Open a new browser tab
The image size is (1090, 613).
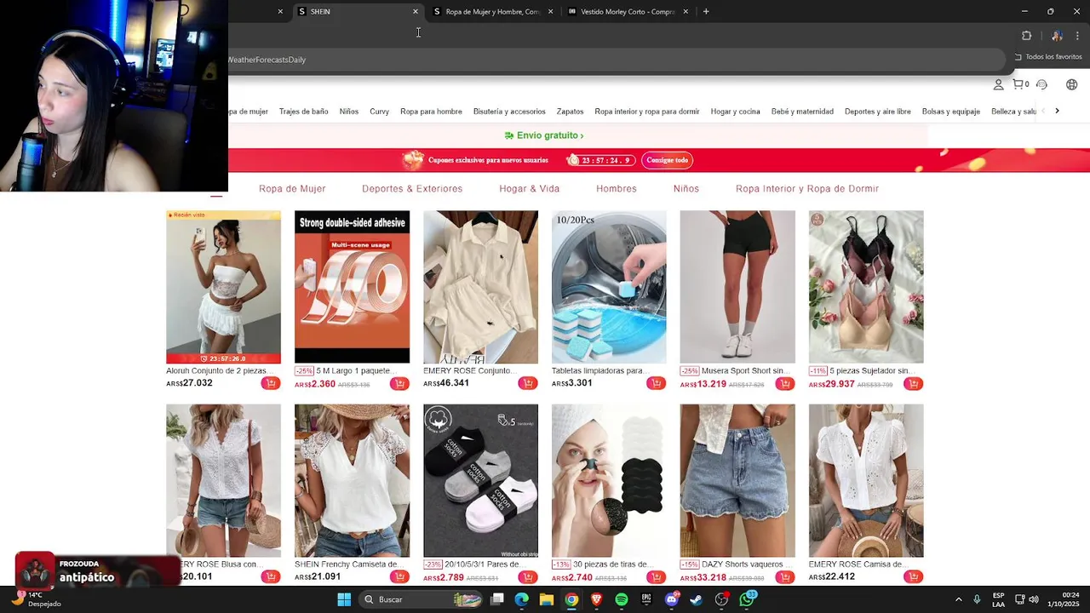706,11
